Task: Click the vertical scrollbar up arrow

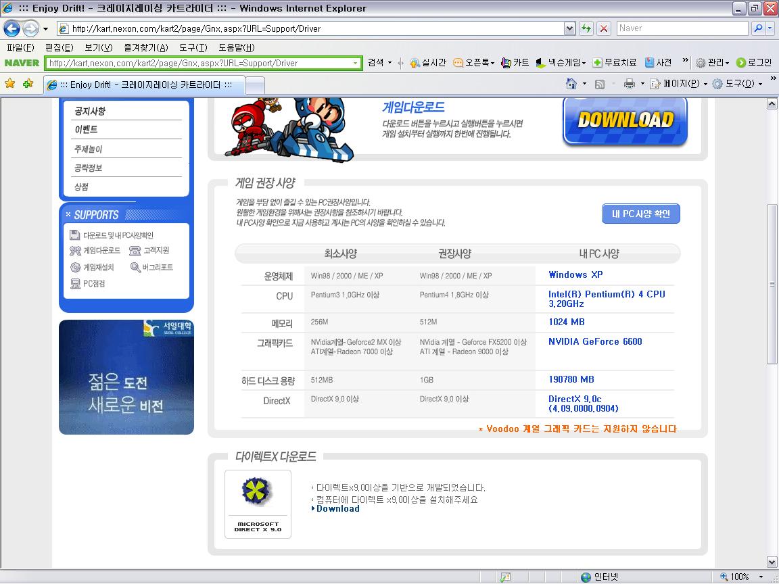Action: click(772, 104)
